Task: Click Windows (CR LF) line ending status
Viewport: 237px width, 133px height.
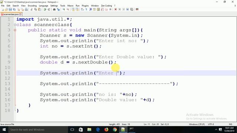Action: click(197, 125)
